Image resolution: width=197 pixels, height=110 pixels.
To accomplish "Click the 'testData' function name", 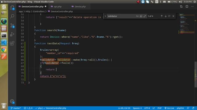I will (53, 43).
